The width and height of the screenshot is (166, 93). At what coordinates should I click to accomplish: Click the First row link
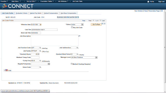90,21
